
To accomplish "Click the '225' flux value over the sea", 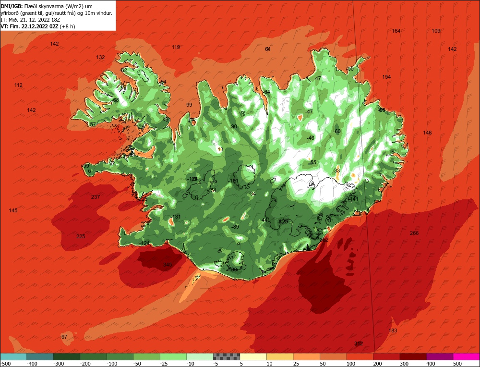I will point(81,236).
